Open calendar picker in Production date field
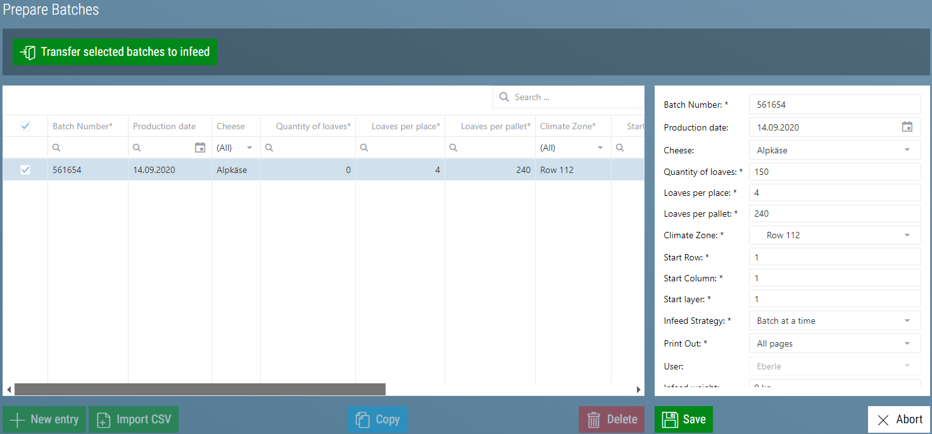The height and width of the screenshot is (434, 932). [x=907, y=127]
